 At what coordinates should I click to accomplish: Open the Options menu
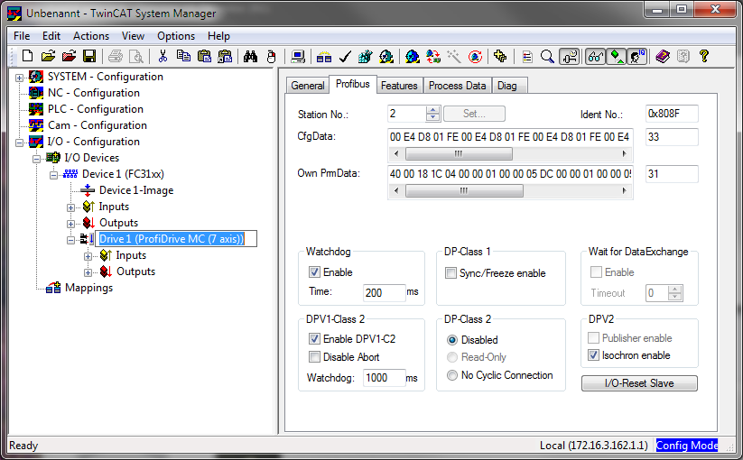pos(176,36)
